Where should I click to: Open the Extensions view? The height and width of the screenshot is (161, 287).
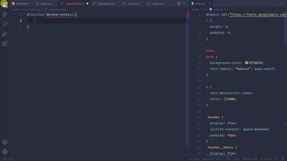[5, 43]
